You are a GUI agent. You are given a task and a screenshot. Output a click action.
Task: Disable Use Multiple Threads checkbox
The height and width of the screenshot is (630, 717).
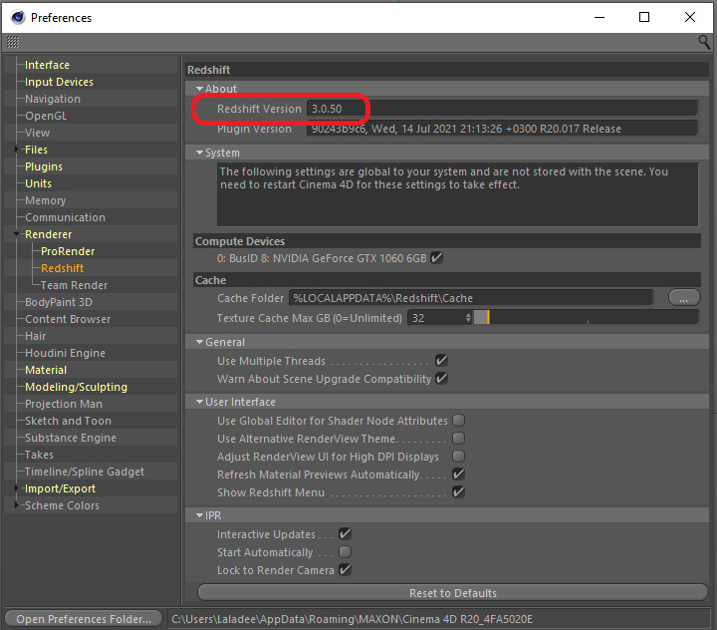pyautogui.click(x=441, y=360)
